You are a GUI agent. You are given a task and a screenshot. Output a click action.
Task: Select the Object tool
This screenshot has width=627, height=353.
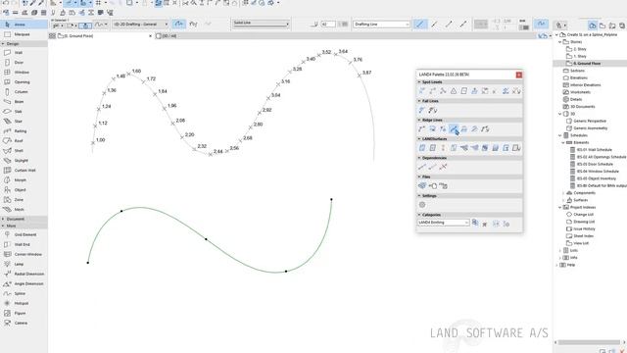click(24, 189)
